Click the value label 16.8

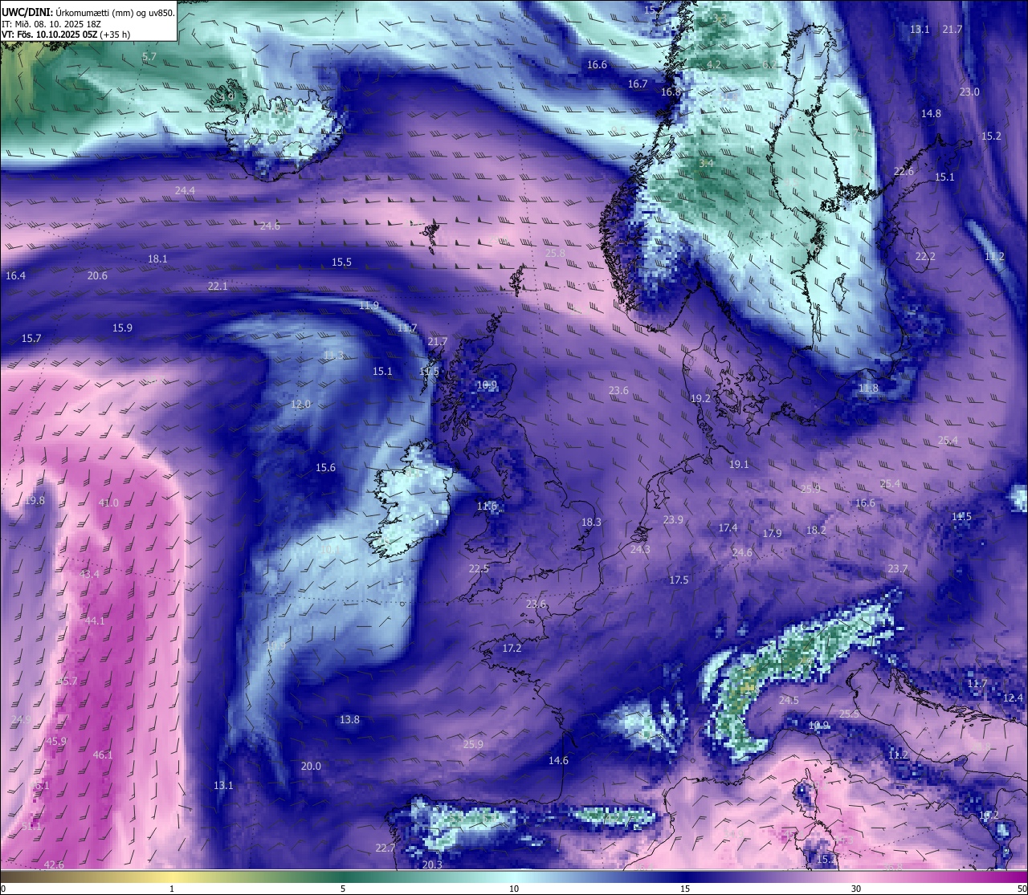[671, 92]
